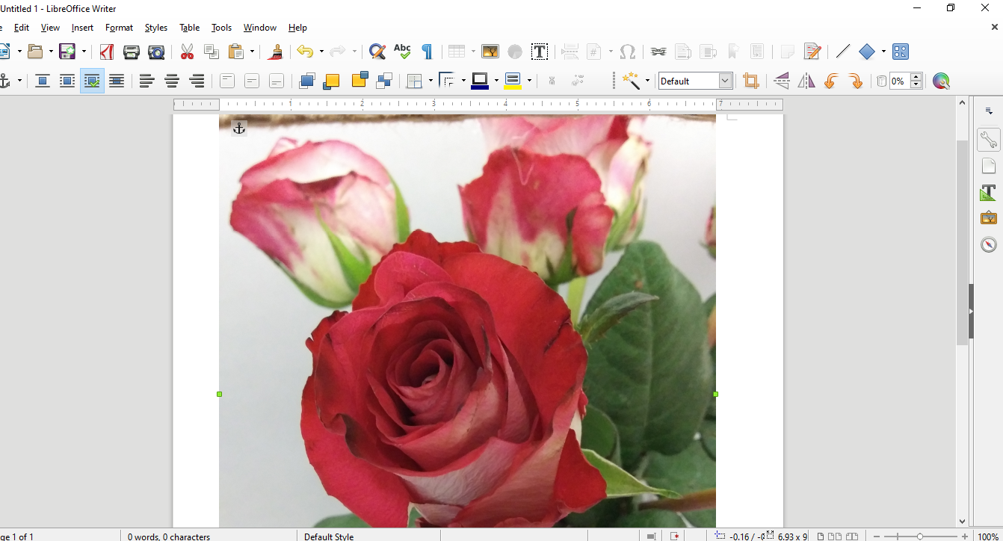Toggle Wrap Through mode off

pyautogui.click(x=92, y=81)
